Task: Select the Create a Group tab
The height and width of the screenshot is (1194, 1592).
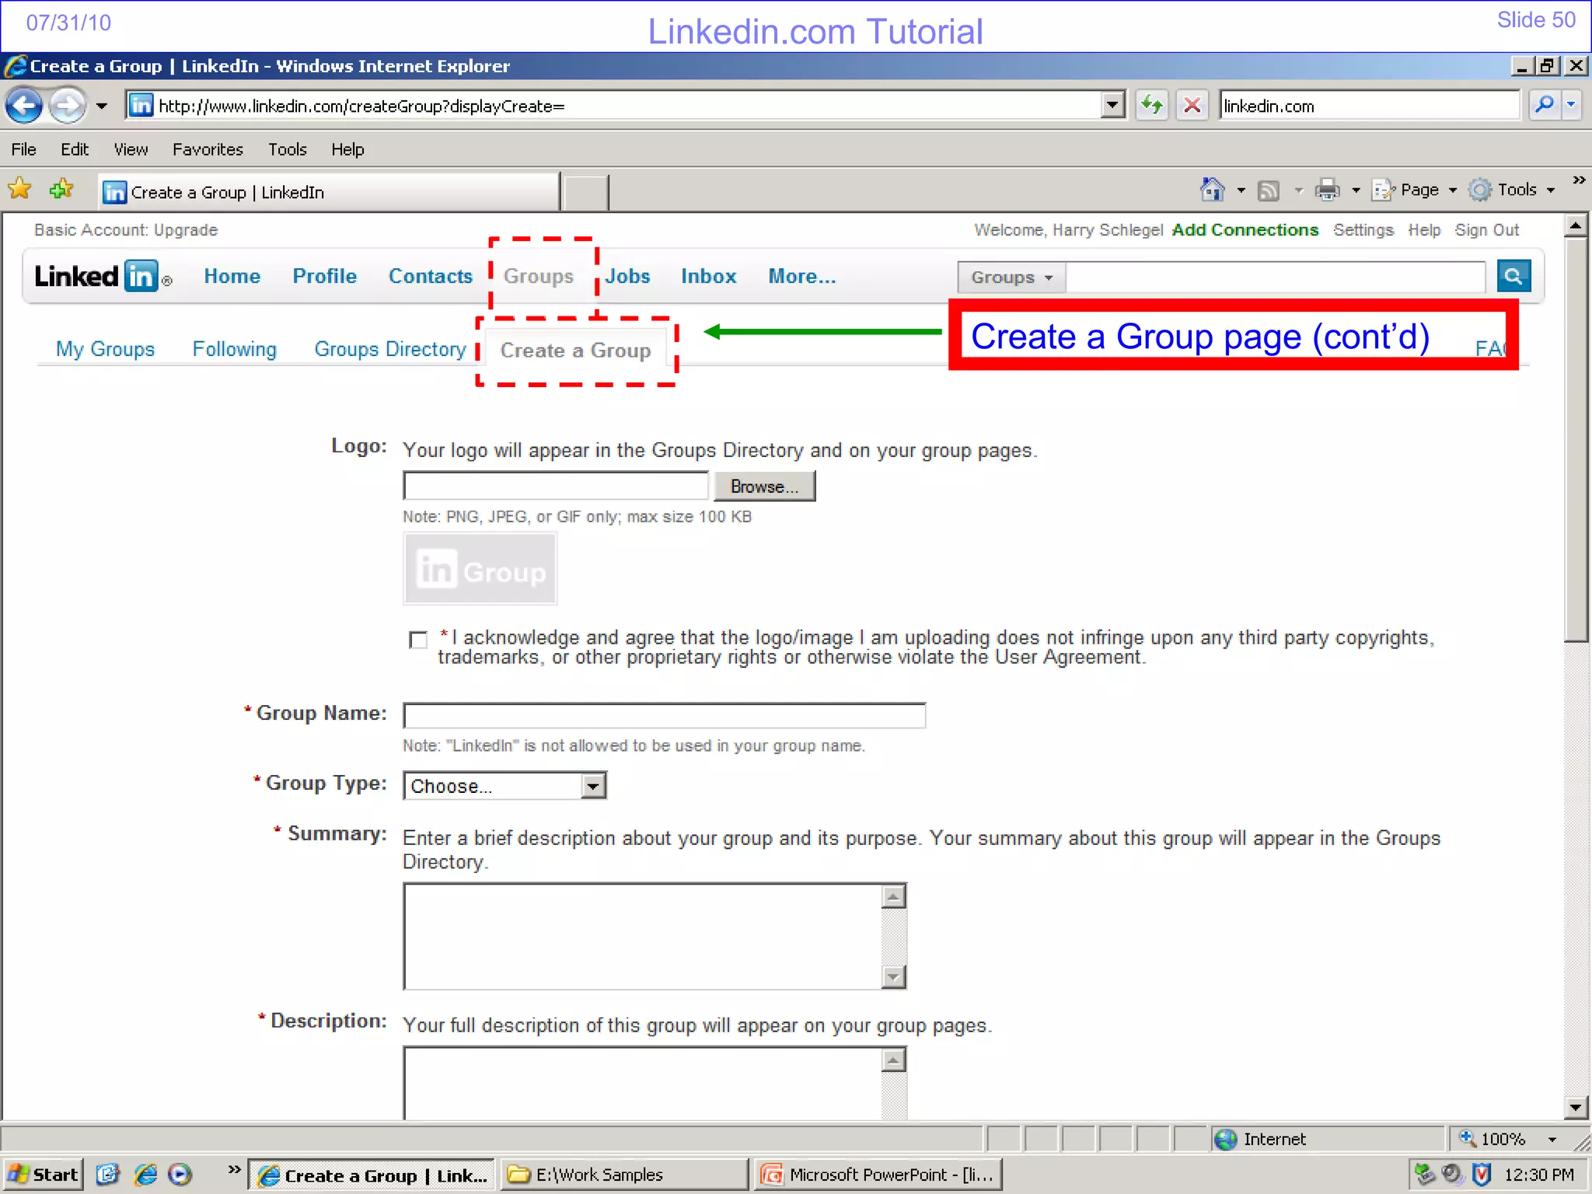Action: 575,351
